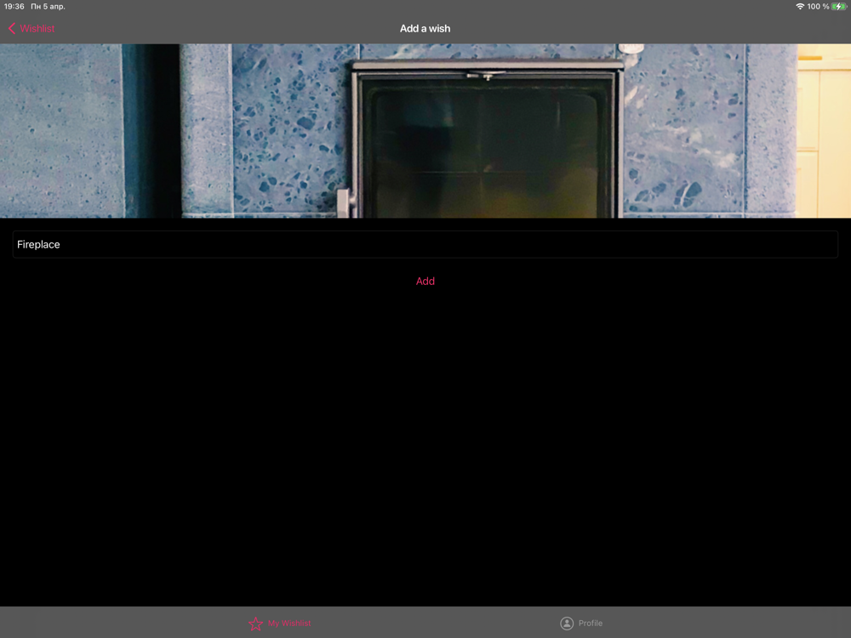Tap the date Пн 5 апр.
851x638 pixels.
[48, 7]
